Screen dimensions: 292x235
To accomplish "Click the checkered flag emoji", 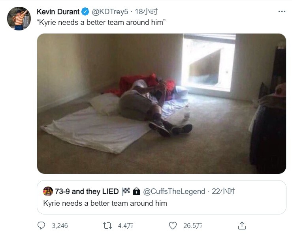I will [126, 191].
